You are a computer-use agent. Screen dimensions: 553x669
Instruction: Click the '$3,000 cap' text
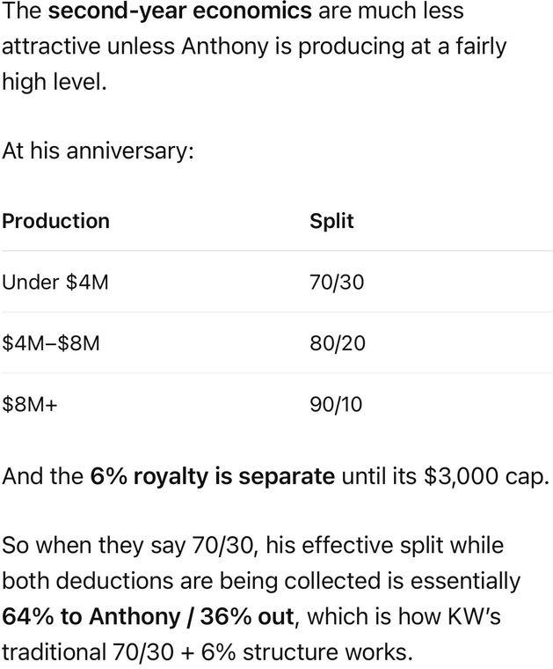pos(484,476)
